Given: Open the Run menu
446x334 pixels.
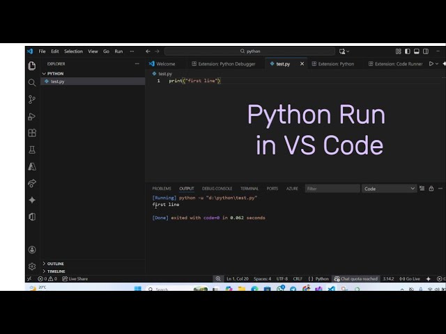Looking at the screenshot, I should pos(118,51).
